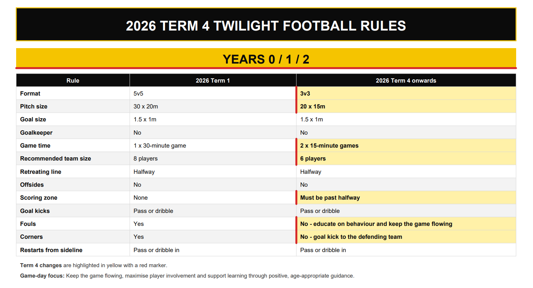
Task: Select the Retreating line row label
Action: (x=41, y=172)
